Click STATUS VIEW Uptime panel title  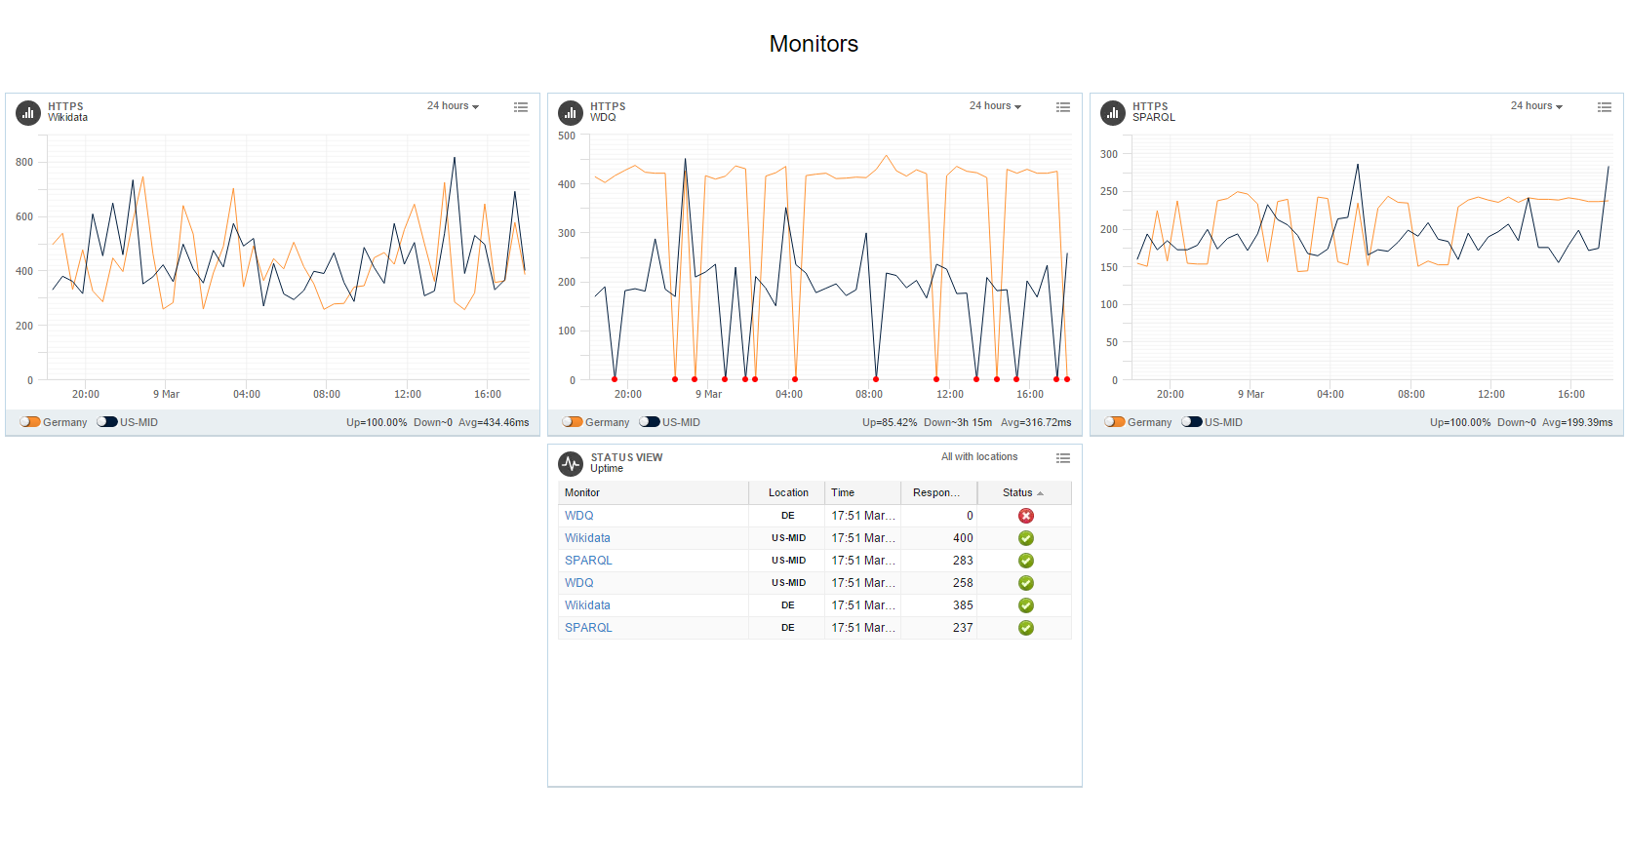point(626,463)
